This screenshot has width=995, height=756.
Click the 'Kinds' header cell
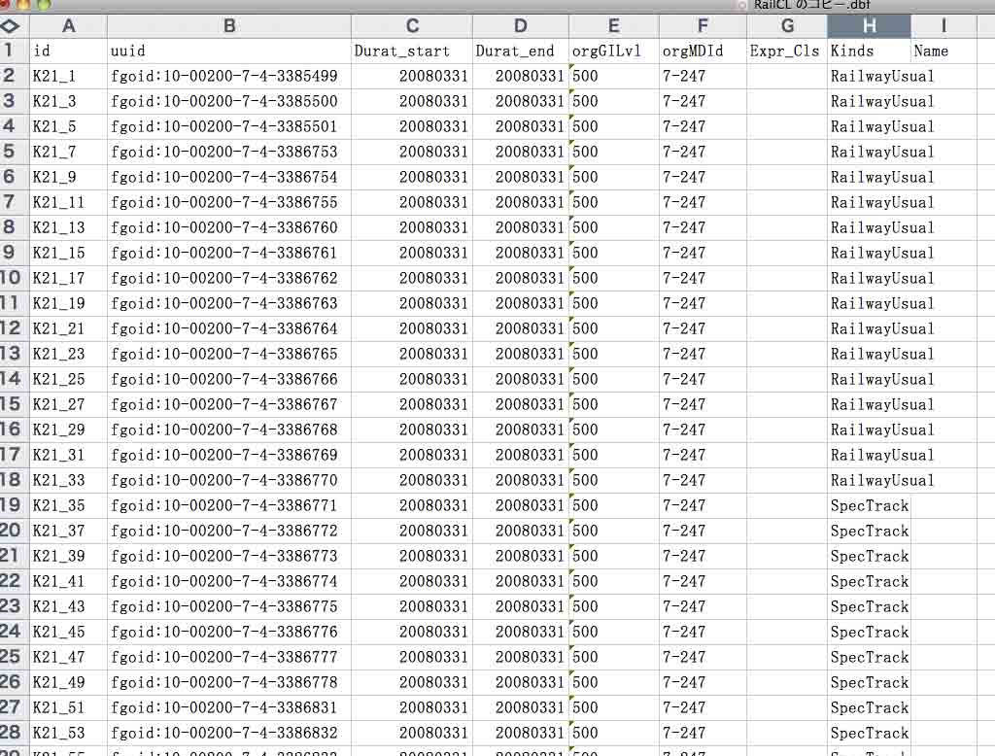pos(869,51)
